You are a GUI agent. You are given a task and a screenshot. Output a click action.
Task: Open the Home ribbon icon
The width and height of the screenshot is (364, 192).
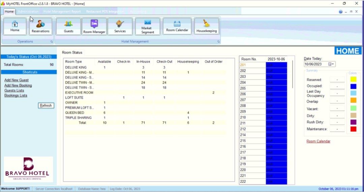(15, 26)
